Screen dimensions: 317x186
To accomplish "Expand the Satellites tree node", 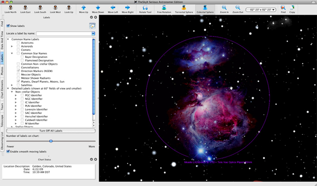I will [x=12, y=85].
